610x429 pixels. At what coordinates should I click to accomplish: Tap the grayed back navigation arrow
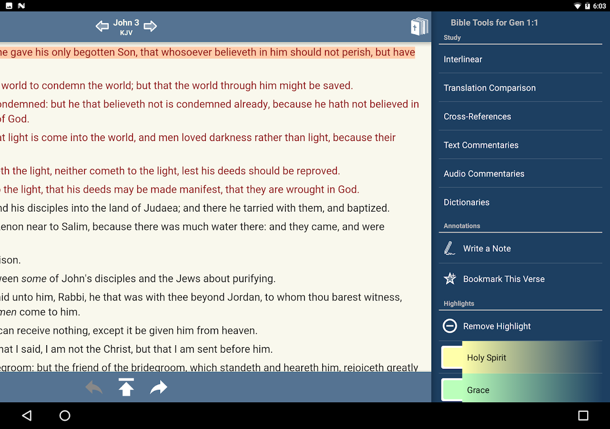point(94,388)
